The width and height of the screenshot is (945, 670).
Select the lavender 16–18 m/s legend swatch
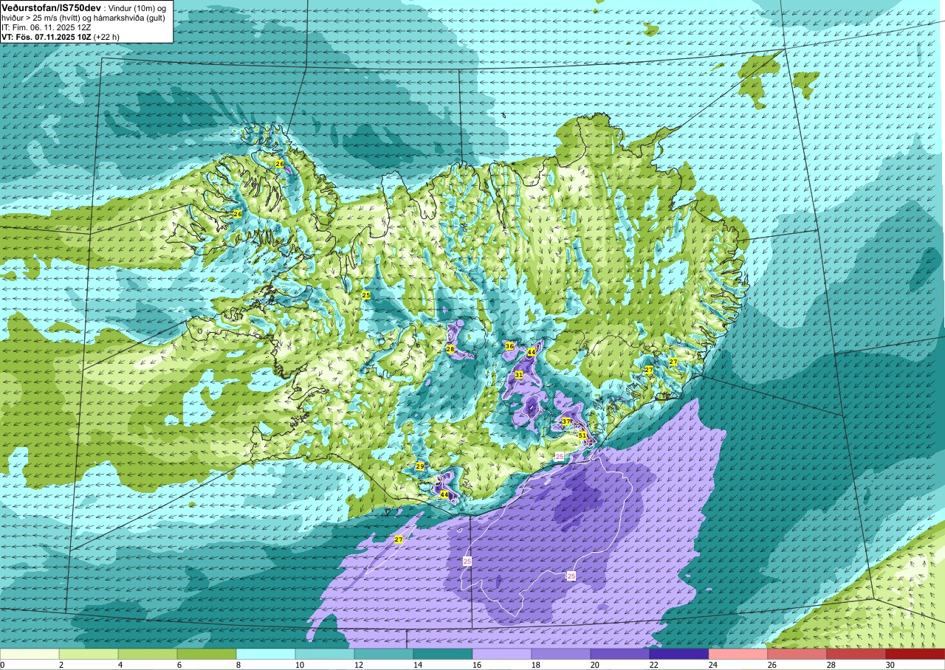tap(502, 654)
